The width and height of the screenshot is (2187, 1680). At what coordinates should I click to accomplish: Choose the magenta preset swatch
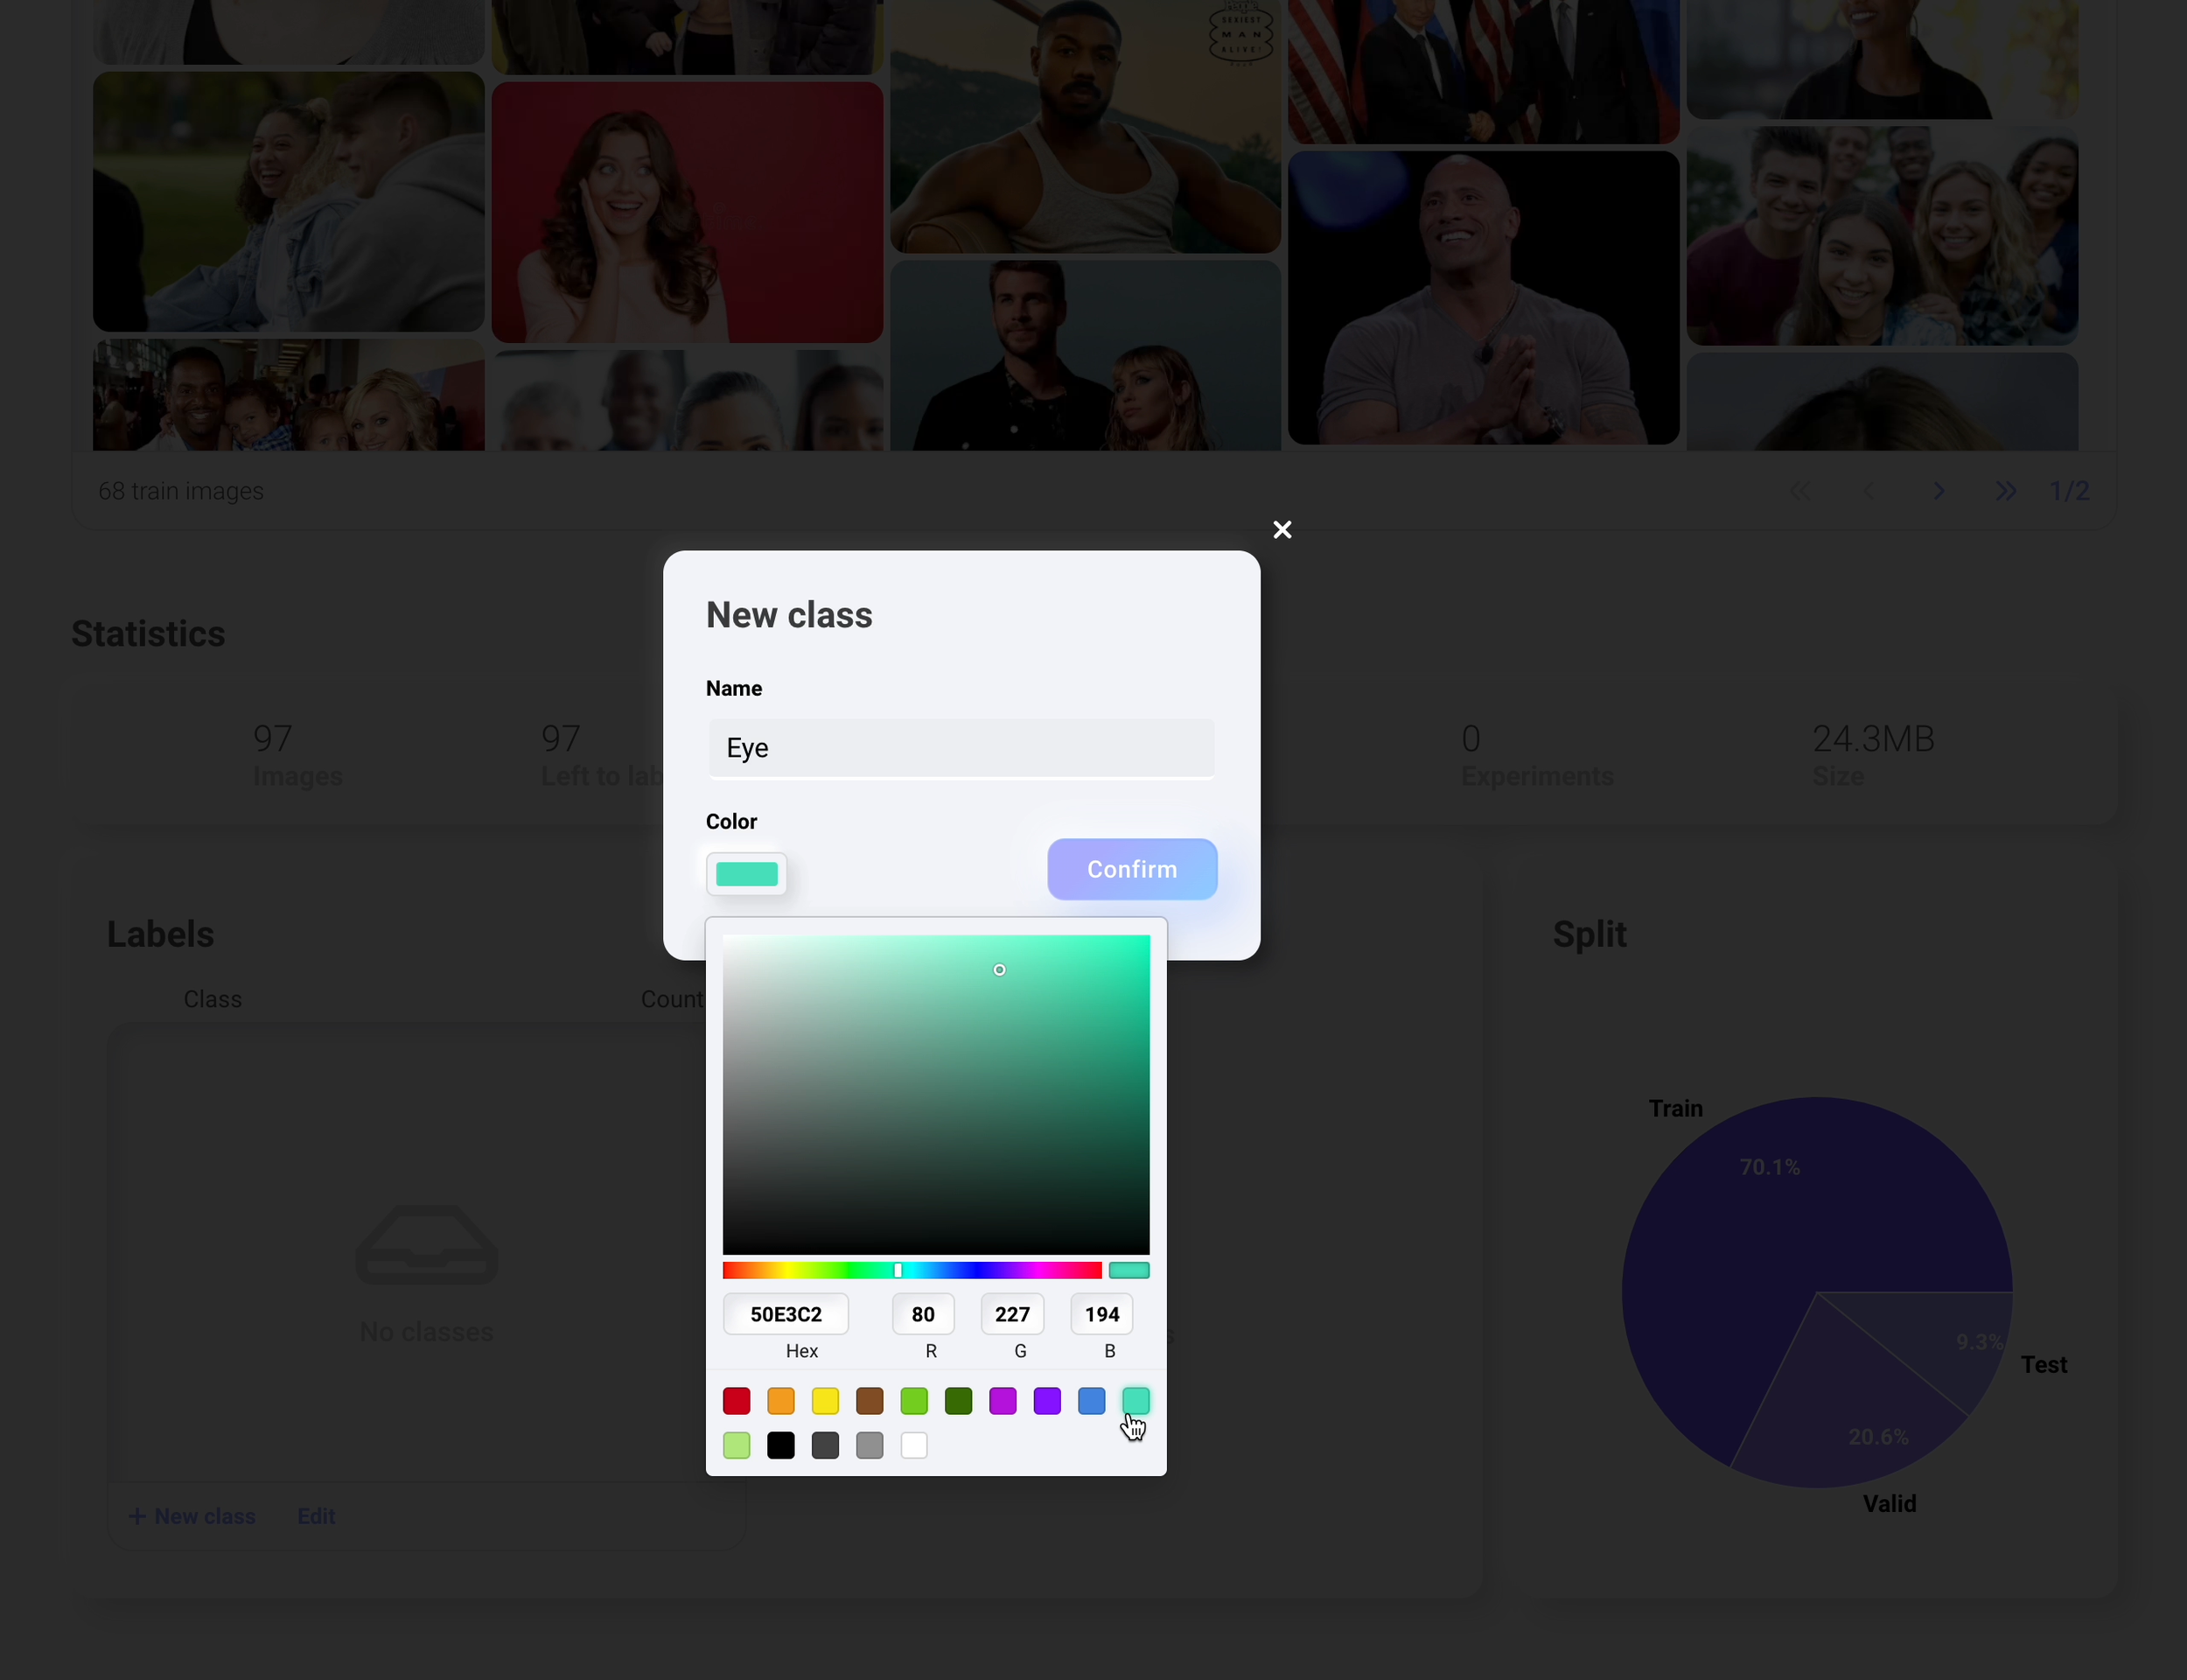1003,1401
